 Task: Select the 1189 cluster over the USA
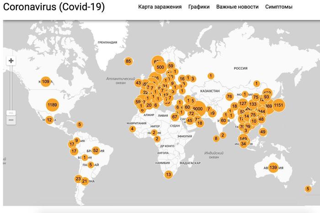pyautogui.click(x=52, y=105)
